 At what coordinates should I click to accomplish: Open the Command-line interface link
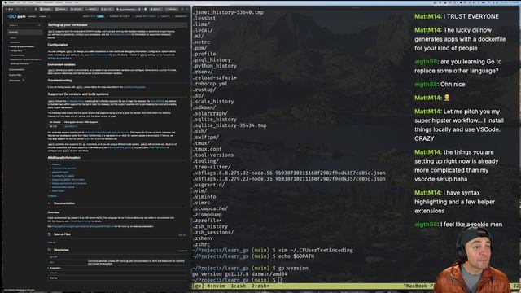[x=63, y=168]
